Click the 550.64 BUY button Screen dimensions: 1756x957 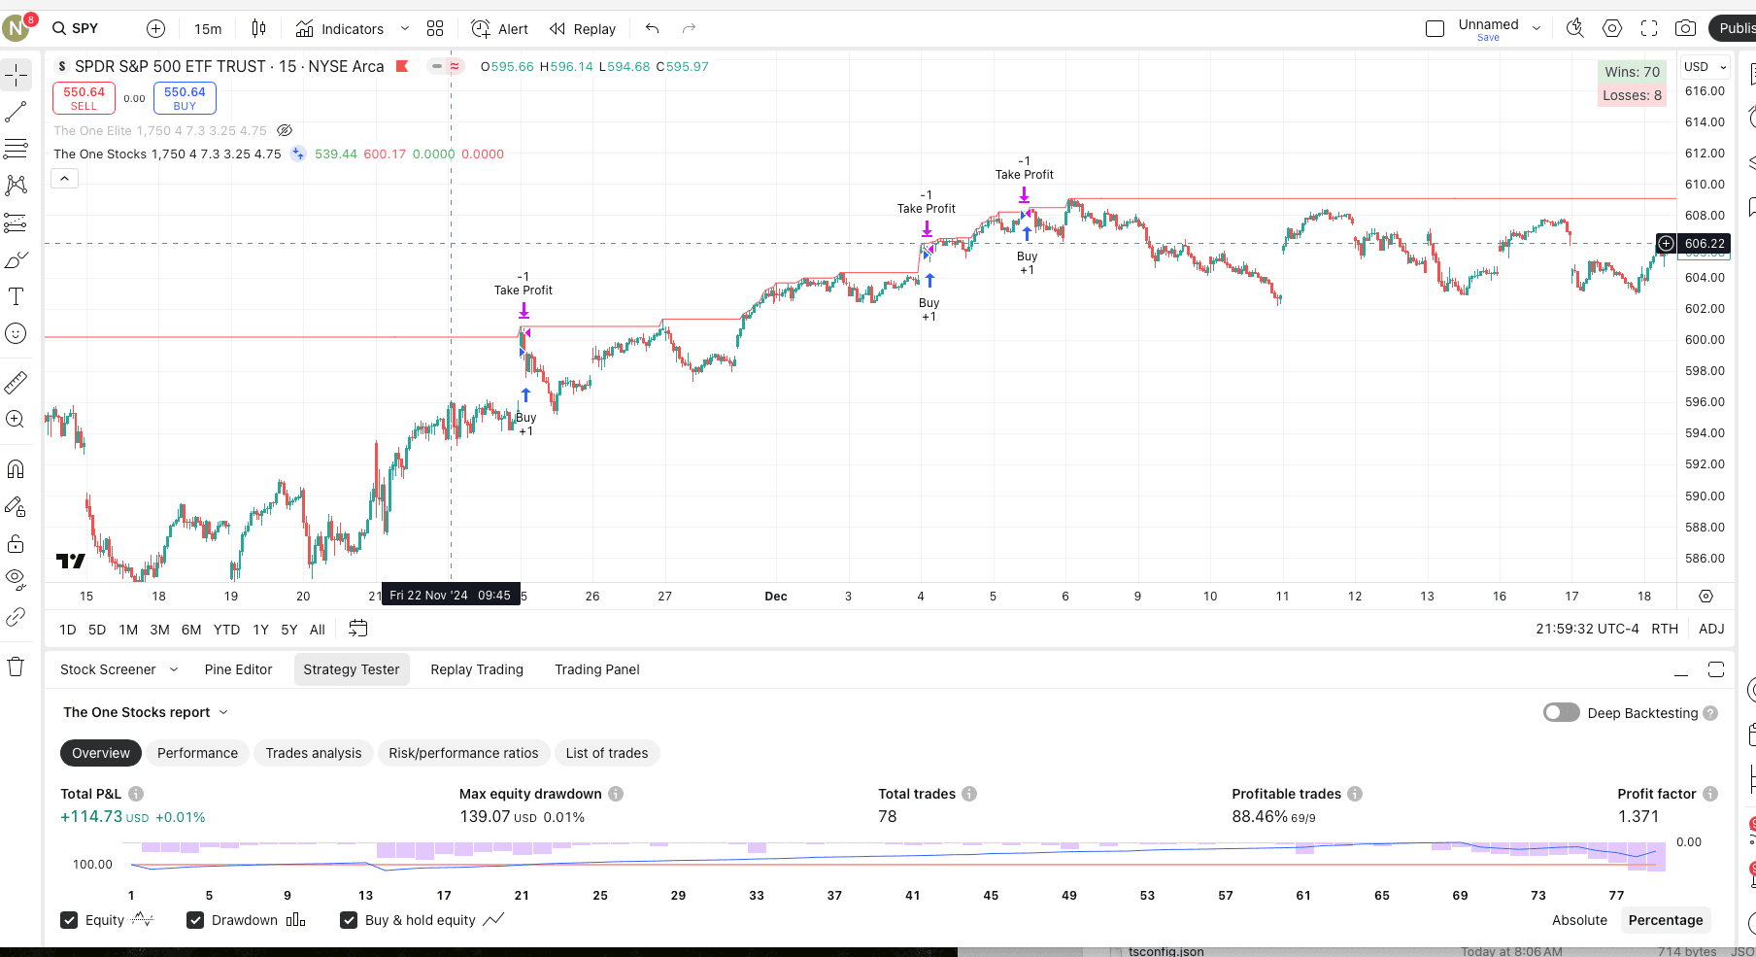coord(185,98)
